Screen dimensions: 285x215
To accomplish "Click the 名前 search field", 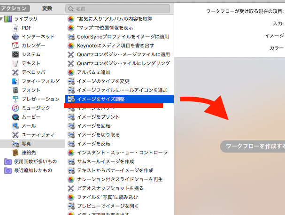I will (x=117, y=9).
